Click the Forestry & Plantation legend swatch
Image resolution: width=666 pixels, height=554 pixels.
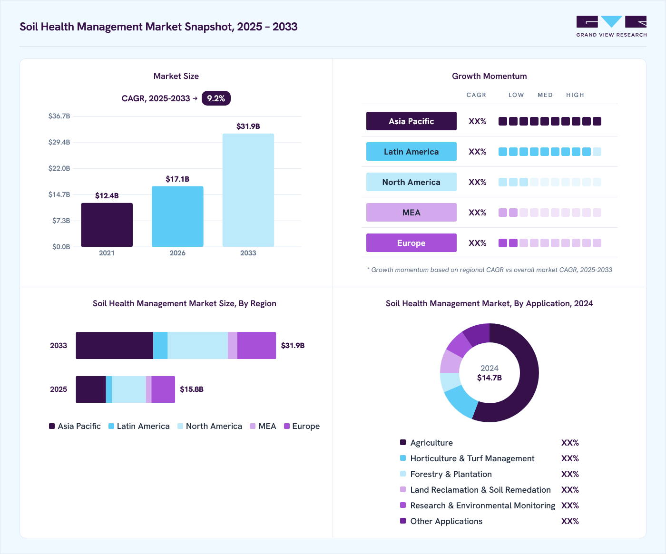pos(403,474)
